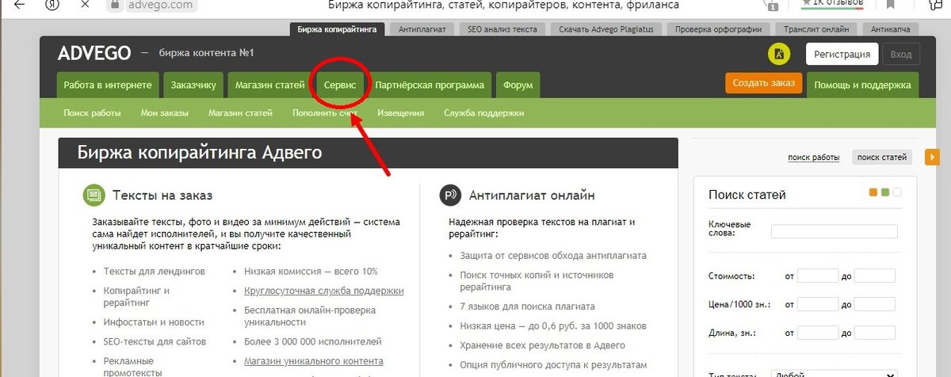Screen dimensions: 951x377
Task: Open the SEO анализ текста tab
Action: (x=502, y=29)
